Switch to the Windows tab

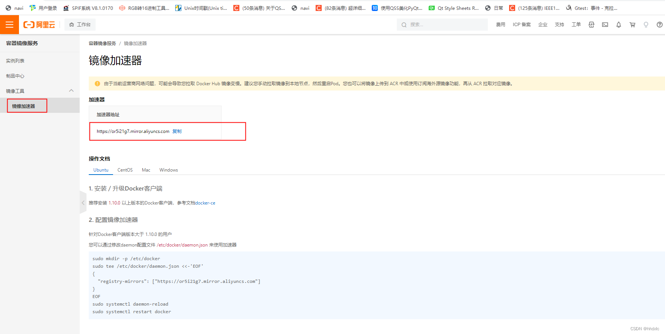169,170
